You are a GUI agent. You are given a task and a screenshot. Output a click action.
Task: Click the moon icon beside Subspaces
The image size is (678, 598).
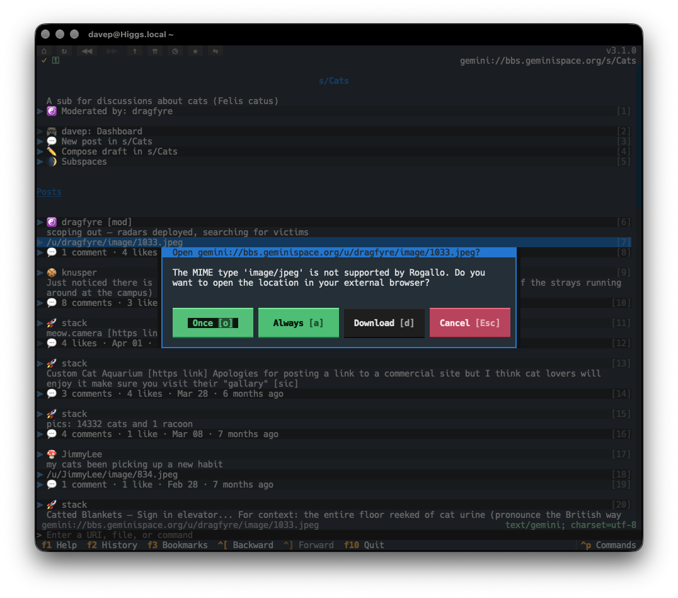pyautogui.click(x=52, y=161)
